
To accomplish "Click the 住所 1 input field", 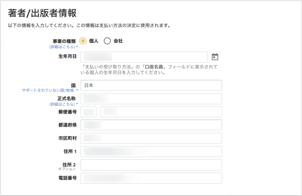I will click(151, 152).
